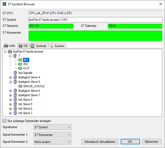Click Abbrechen to cancel
This screenshot has width=165, height=148.
152,142
